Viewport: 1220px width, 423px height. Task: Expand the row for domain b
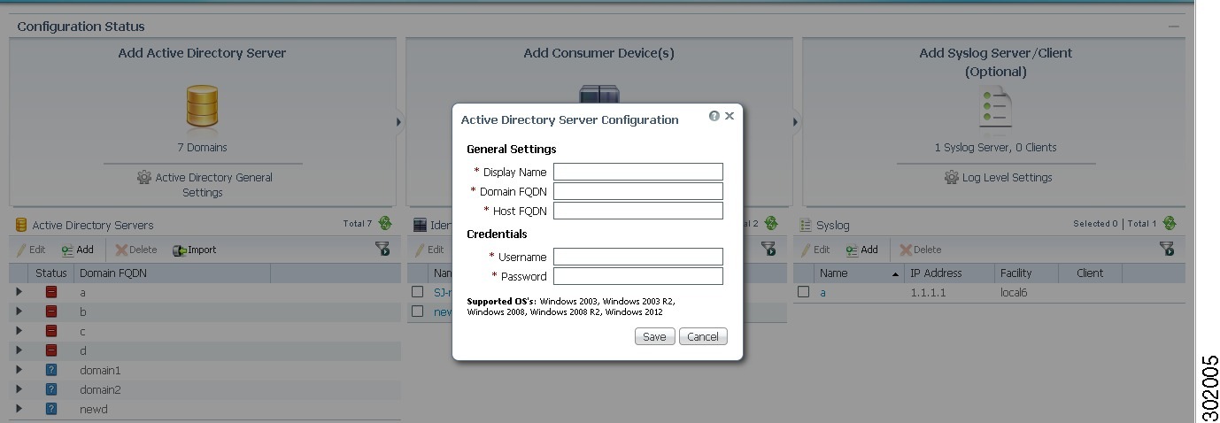19,311
